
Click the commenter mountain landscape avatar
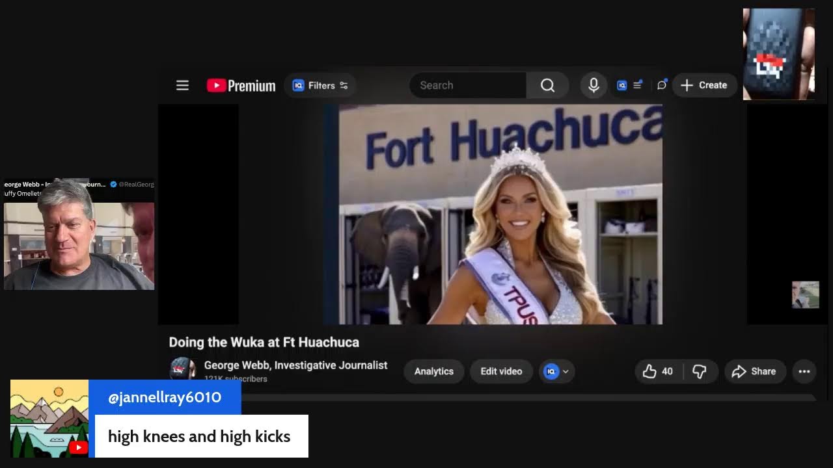49,419
